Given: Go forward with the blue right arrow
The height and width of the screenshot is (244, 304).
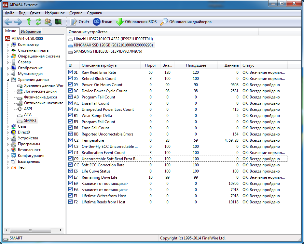Looking at the screenshot, I should click(18, 22).
